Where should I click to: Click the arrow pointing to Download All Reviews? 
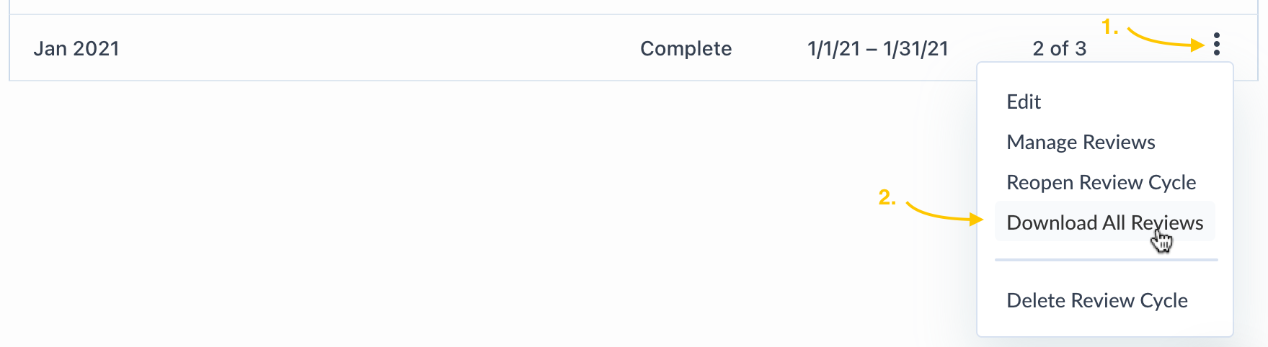click(x=944, y=215)
